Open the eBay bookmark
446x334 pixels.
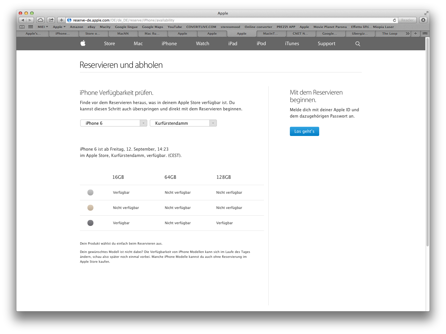pos(91,27)
